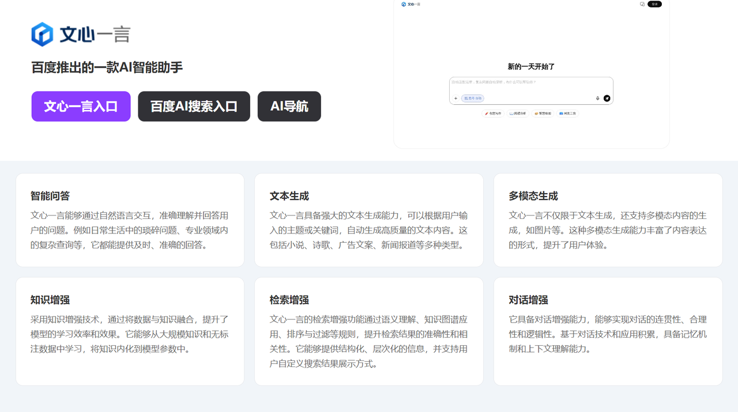Click black send arrow icon in preview
Screen dimensions: 738x412
(x=607, y=99)
